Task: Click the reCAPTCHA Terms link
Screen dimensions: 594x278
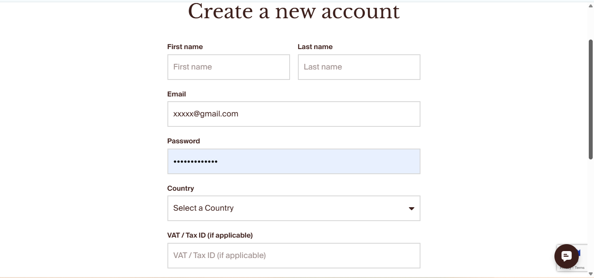Action: [580, 268]
